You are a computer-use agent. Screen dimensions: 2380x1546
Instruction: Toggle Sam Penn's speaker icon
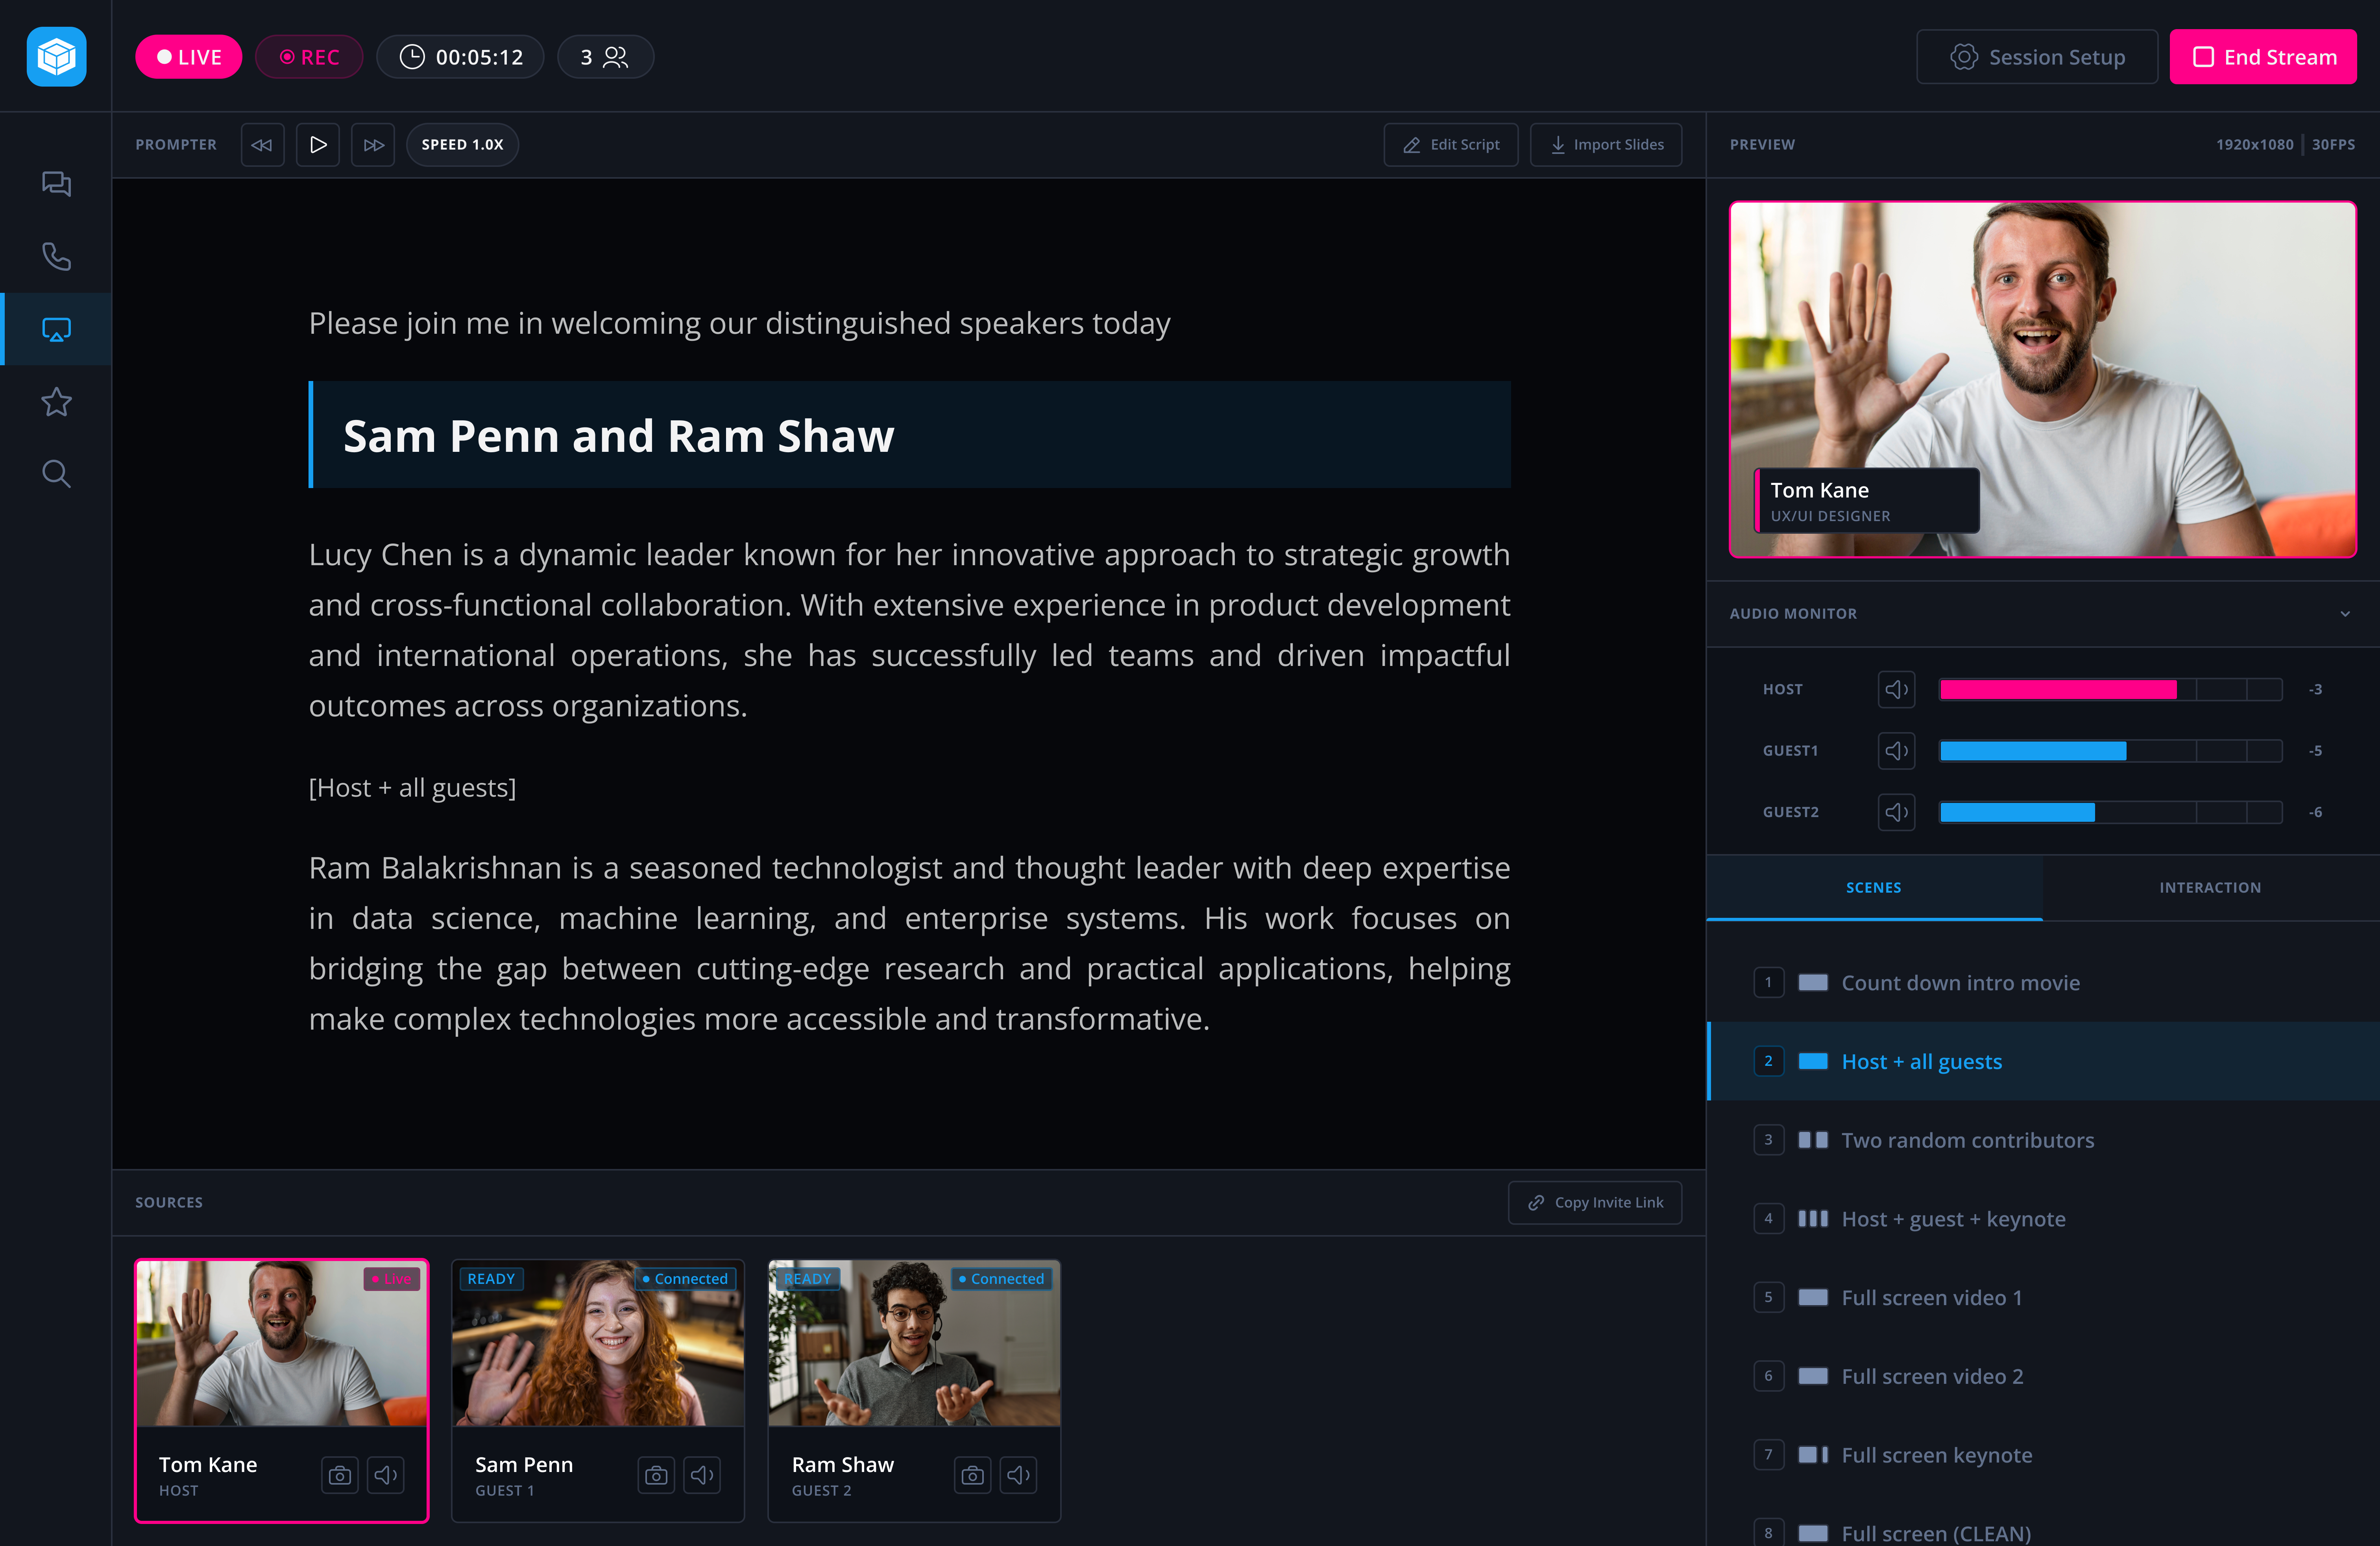[x=702, y=1475]
